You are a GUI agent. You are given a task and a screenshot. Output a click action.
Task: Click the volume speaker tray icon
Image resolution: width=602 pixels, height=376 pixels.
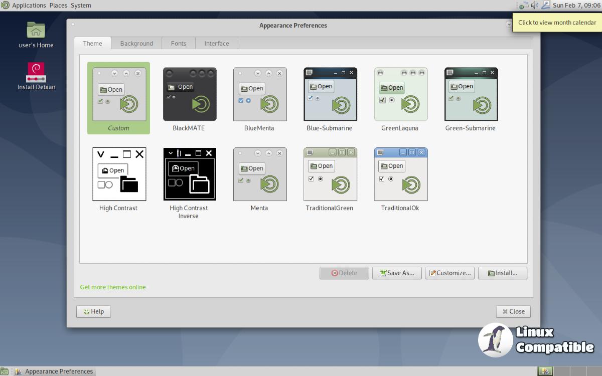coord(534,6)
